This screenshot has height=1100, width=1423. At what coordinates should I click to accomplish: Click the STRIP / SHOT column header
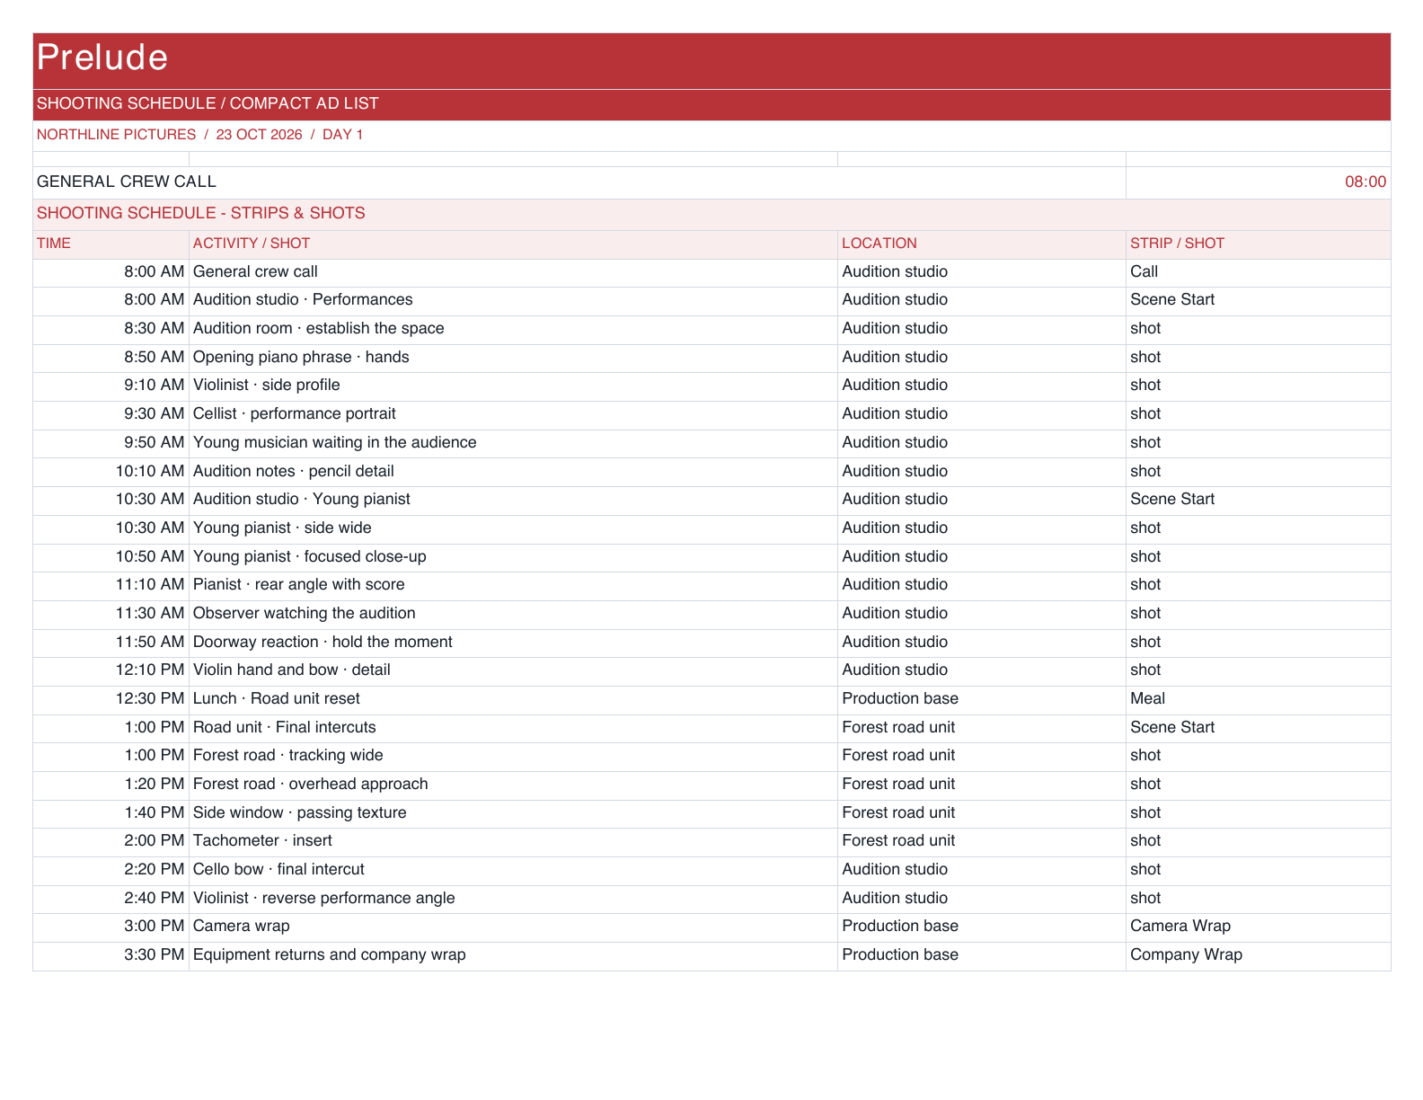[x=1258, y=244]
